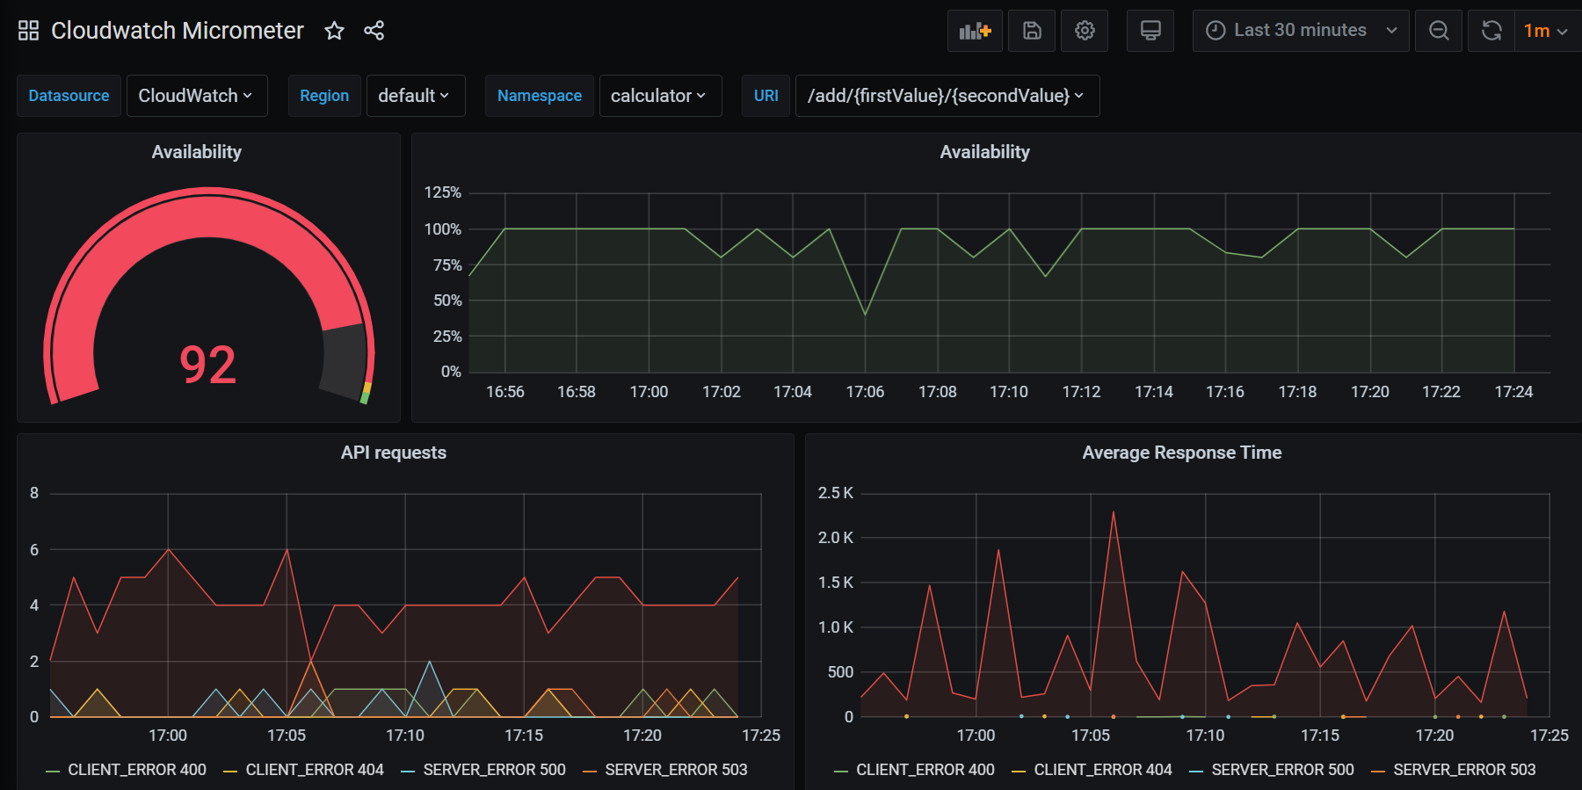The width and height of the screenshot is (1582, 790).
Task: Click the Cloudwatch Micrometer dashboard title
Action: click(x=178, y=31)
